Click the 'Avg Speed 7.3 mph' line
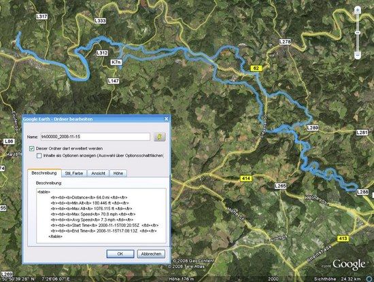 pos(92,219)
